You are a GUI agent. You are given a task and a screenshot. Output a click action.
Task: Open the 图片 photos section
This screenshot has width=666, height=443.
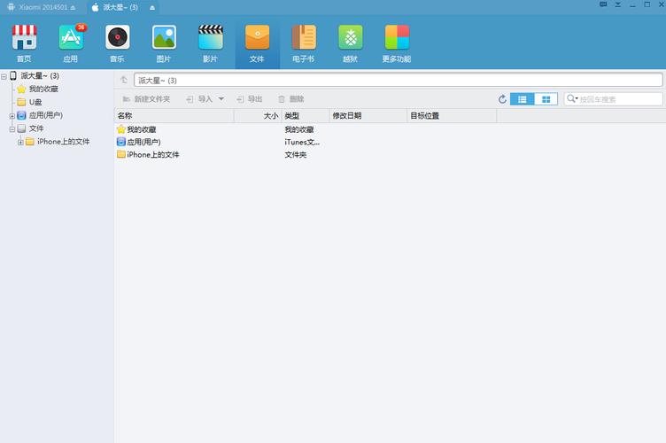[x=164, y=43]
